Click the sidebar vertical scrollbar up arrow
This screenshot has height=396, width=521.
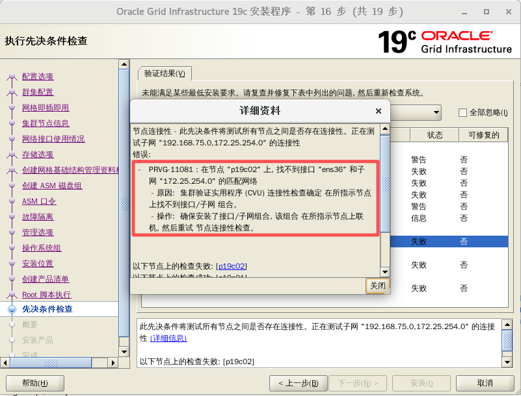(x=124, y=64)
